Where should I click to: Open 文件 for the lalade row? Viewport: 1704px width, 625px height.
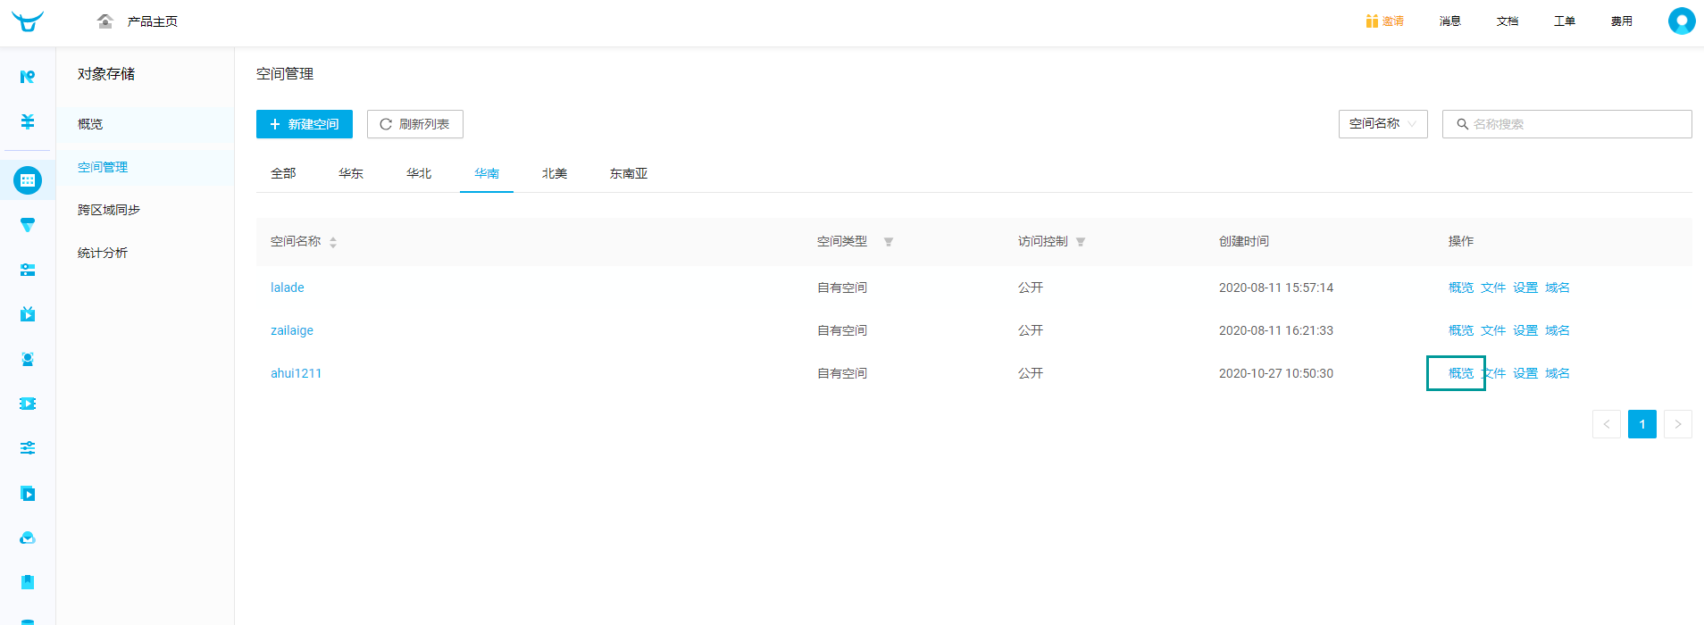pos(1493,287)
